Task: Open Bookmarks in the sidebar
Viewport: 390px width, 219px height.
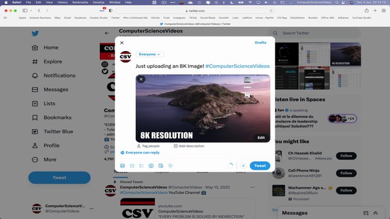Action: (x=51, y=117)
